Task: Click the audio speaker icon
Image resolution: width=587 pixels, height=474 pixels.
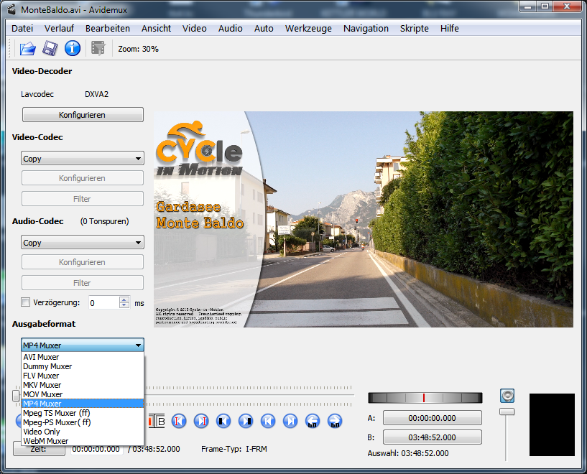Action: point(507,396)
